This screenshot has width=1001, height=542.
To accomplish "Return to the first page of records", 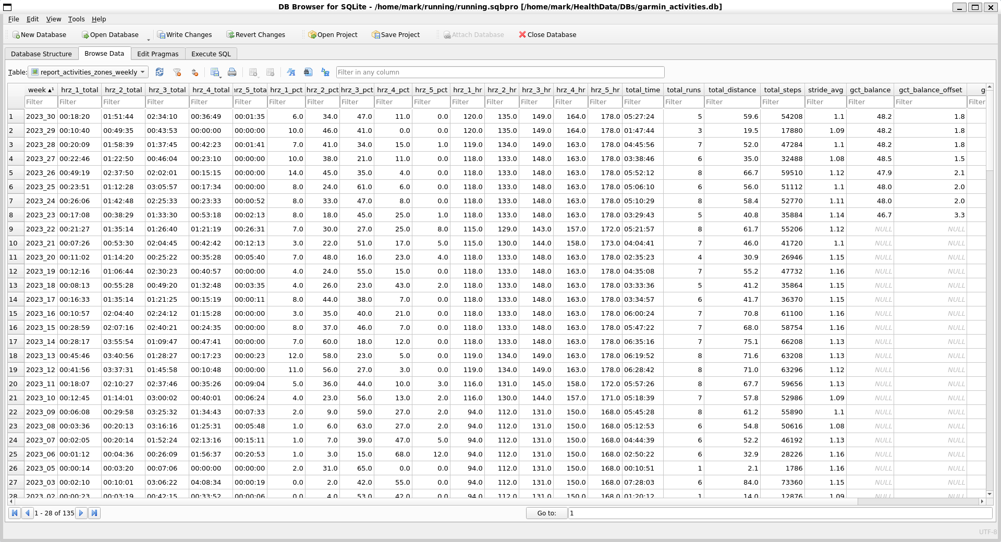I will (15, 513).
